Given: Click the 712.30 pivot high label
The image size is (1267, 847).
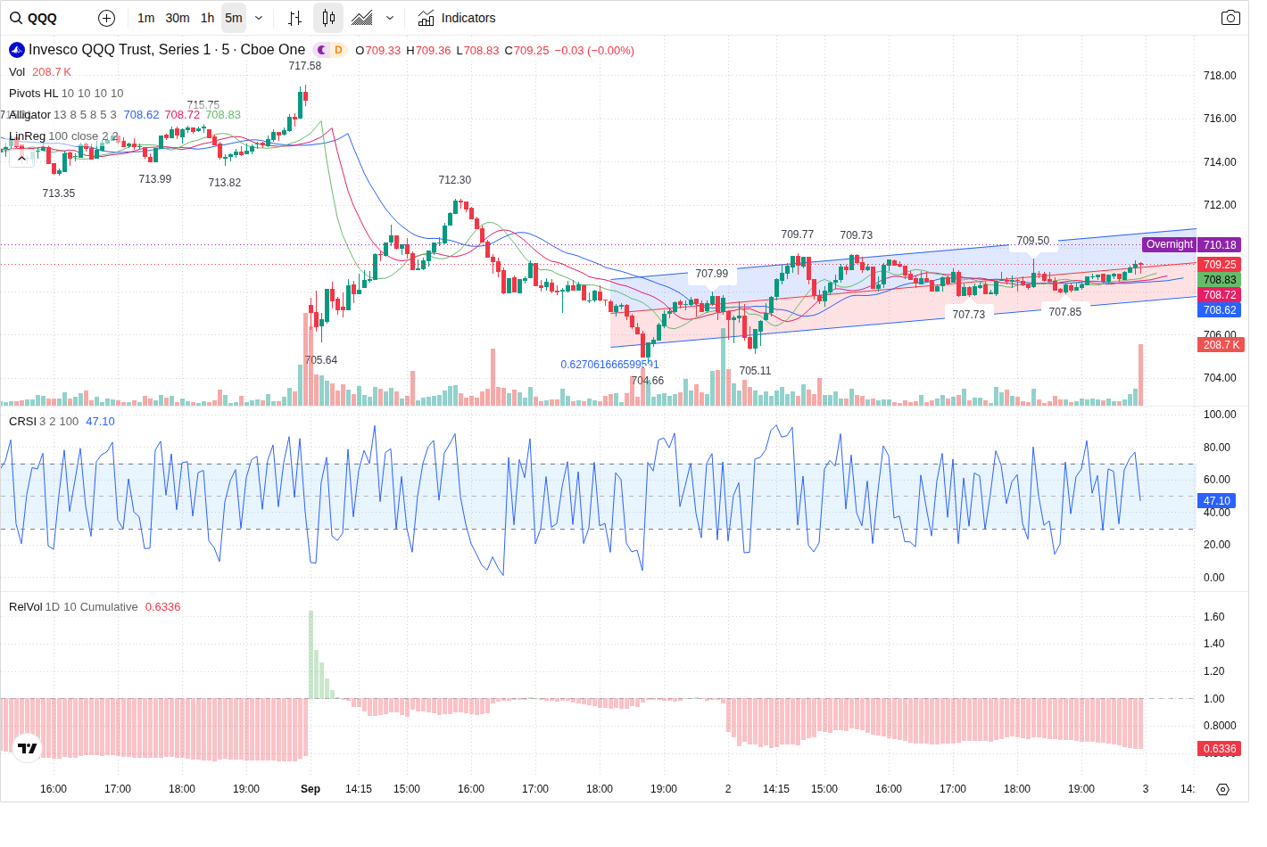Looking at the screenshot, I should click(455, 180).
